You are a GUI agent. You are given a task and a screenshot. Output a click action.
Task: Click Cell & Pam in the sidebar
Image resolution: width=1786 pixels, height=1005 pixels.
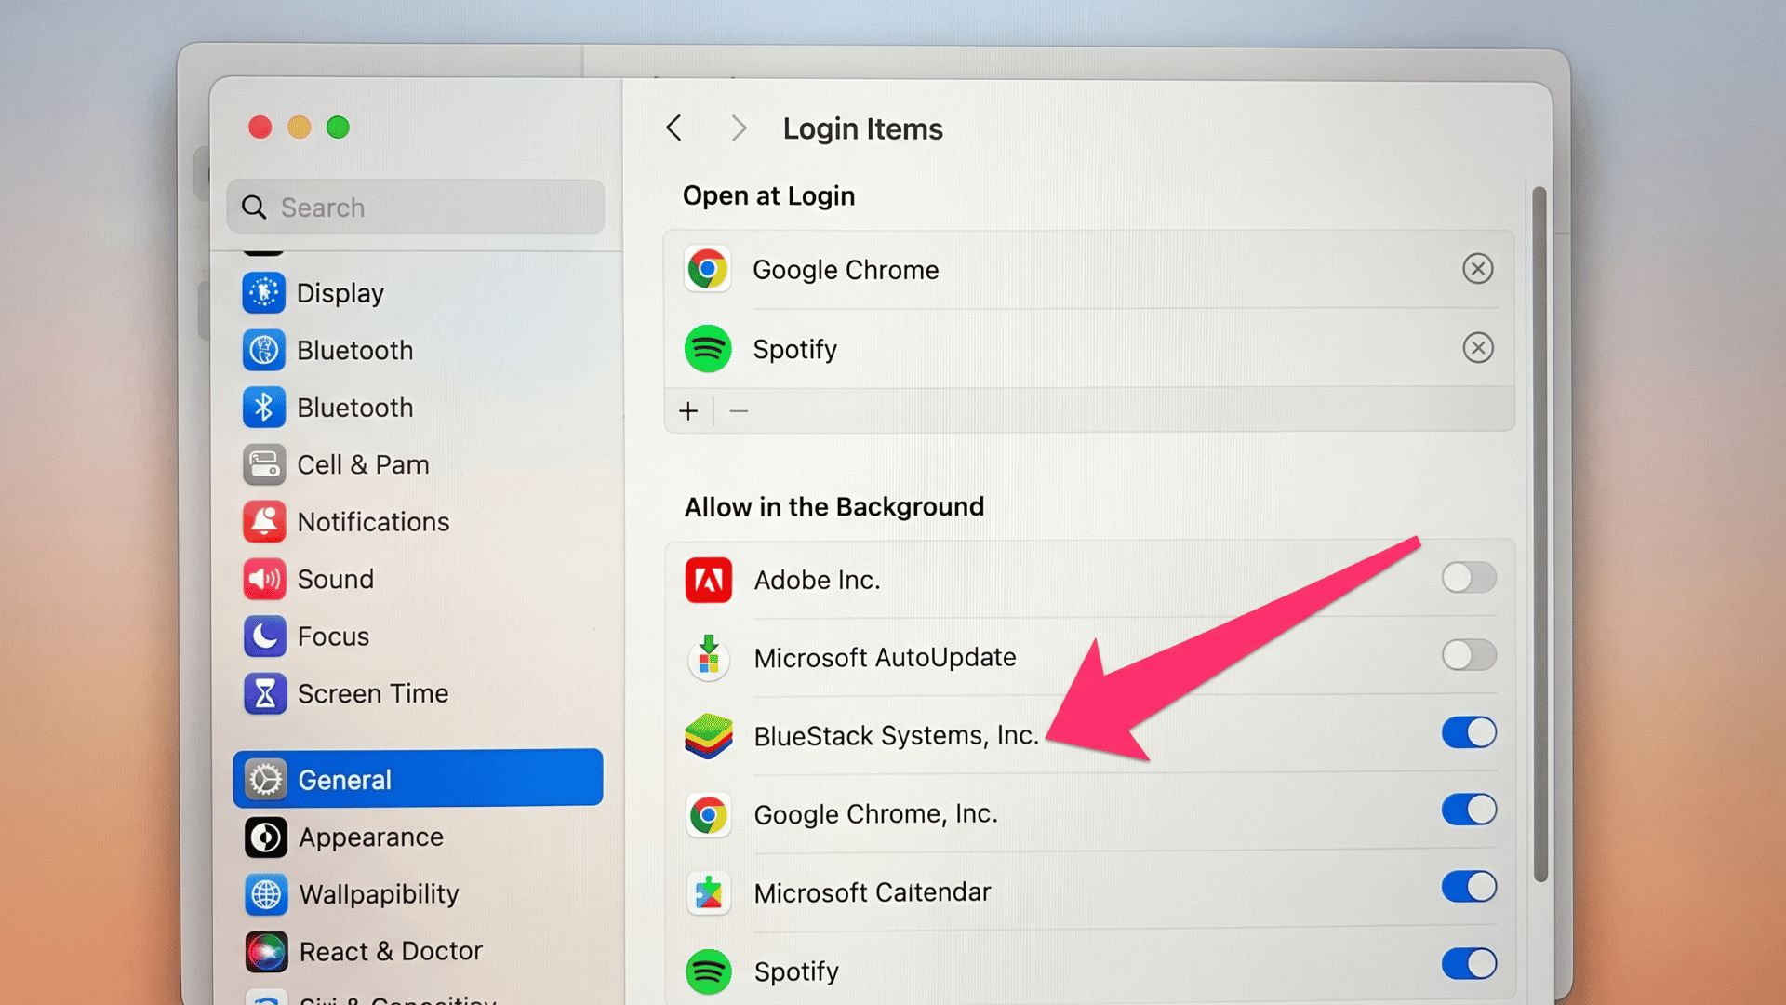pyautogui.click(x=363, y=464)
